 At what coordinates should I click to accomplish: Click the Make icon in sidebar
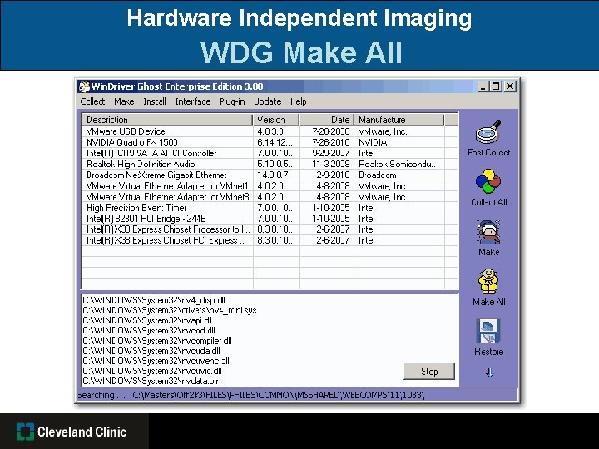(x=488, y=232)
